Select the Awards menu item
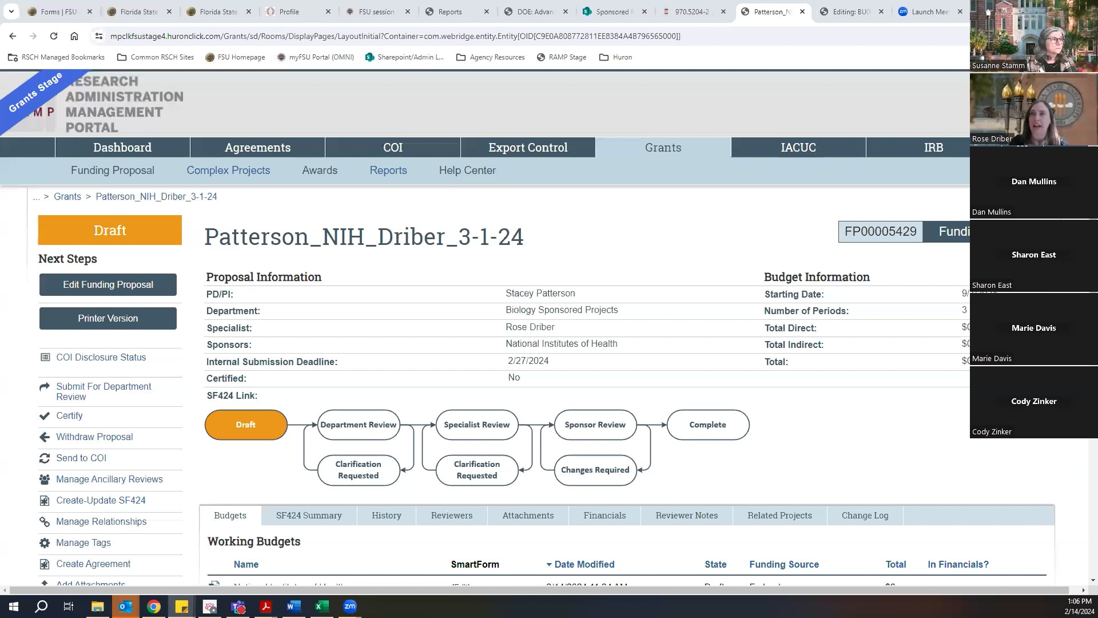 (x=320, y=171)
